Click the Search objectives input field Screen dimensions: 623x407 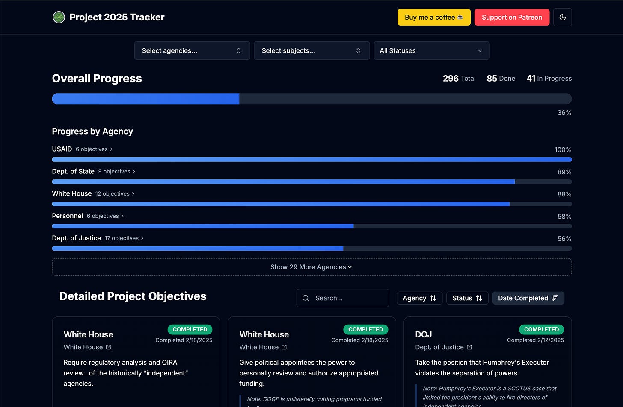(343, 298)
